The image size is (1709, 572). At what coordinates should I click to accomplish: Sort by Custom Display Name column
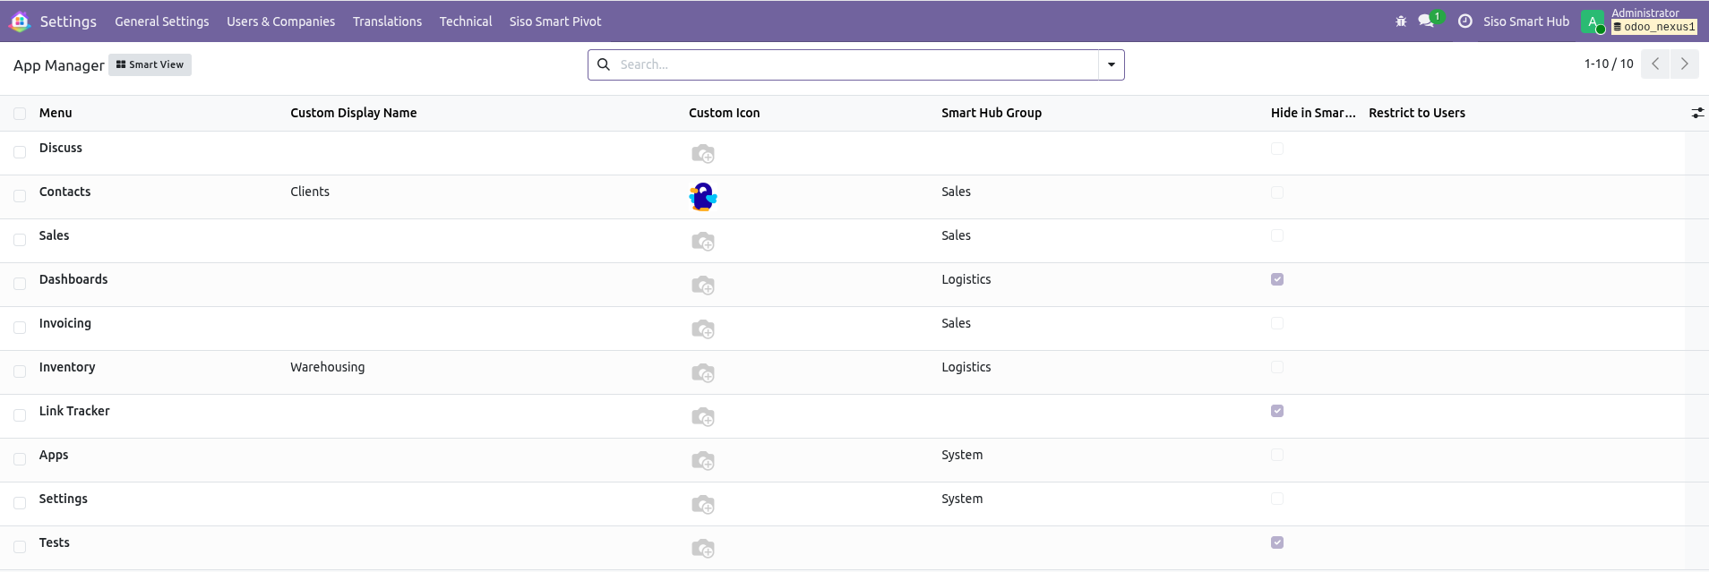tap(353, 113)
